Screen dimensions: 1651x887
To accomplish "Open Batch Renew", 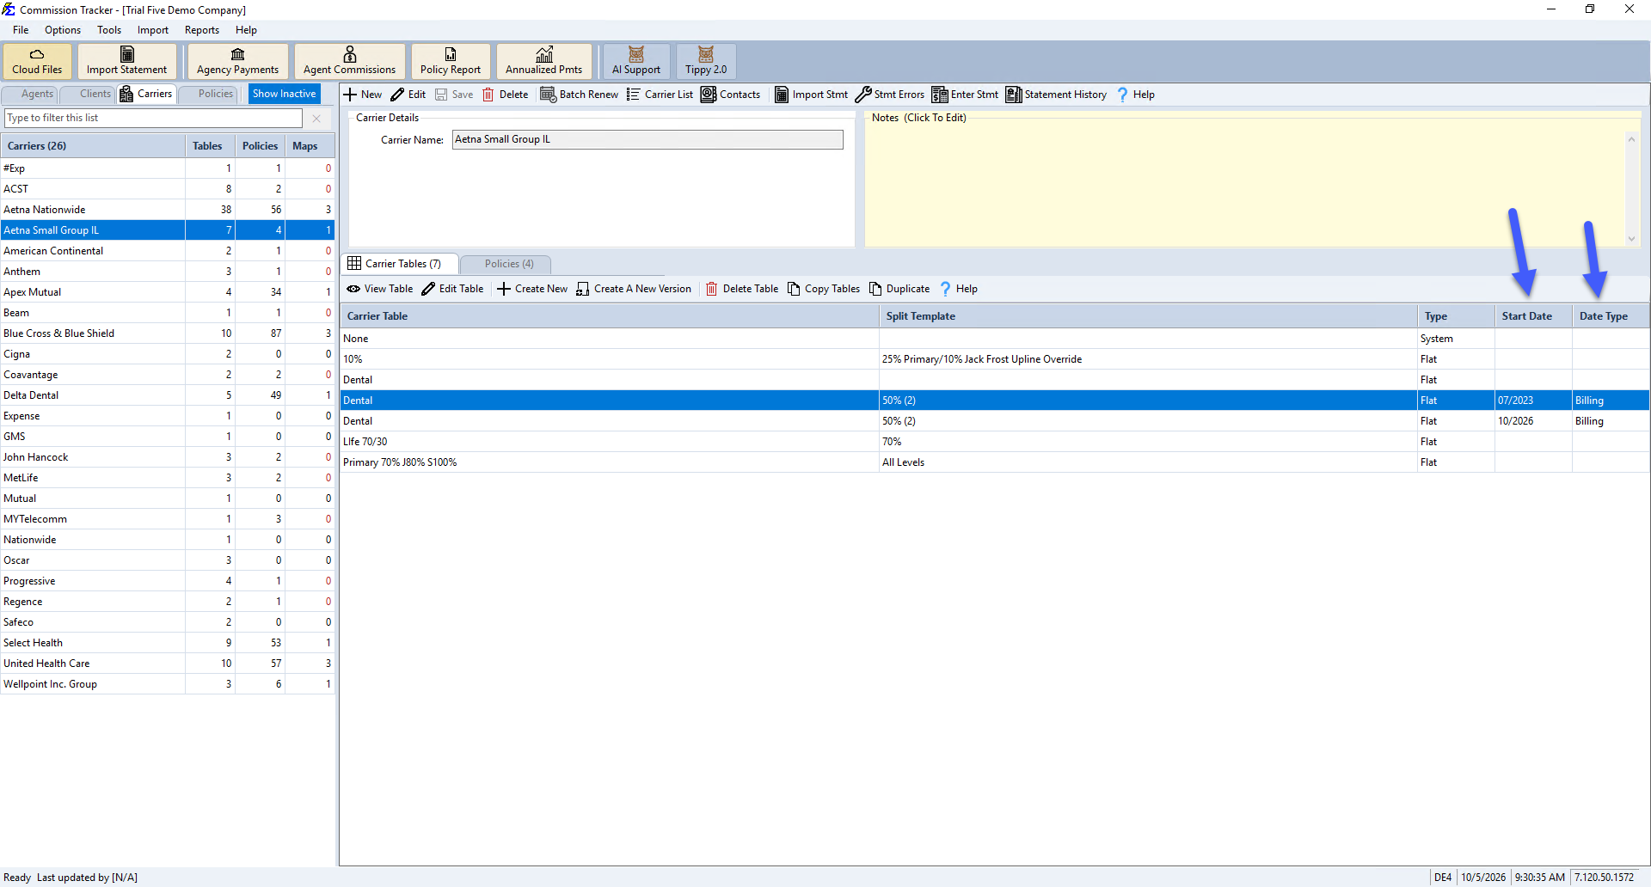I will [x=580, y=95].
